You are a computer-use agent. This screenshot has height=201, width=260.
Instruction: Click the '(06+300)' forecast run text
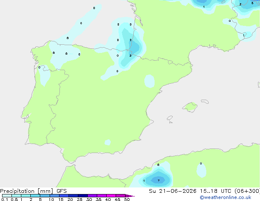(x=247, y=191)
